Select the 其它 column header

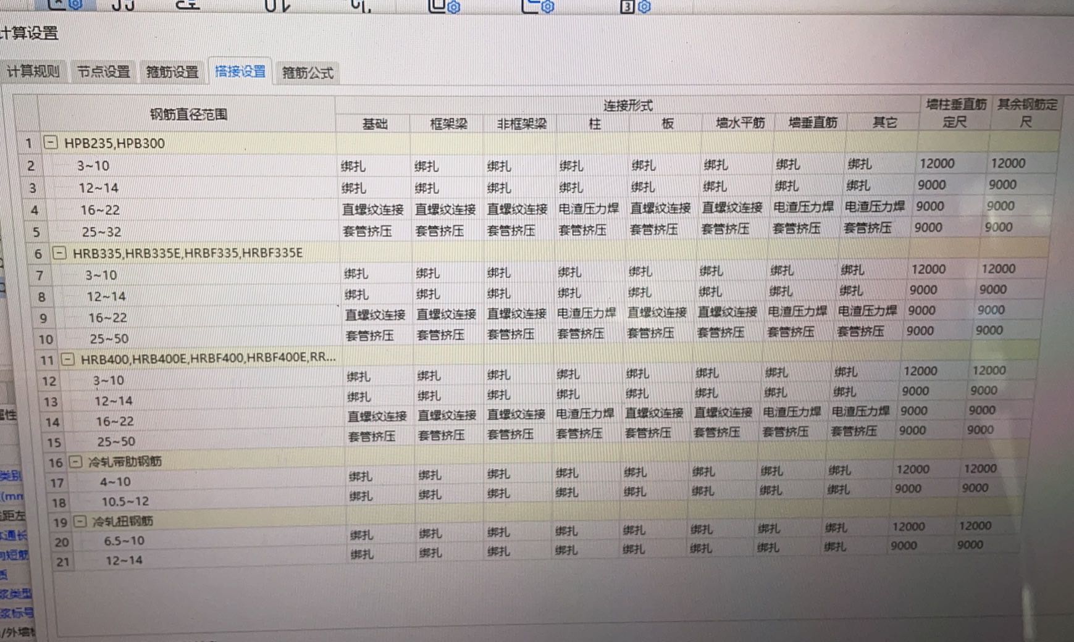(x=884, y=122)
